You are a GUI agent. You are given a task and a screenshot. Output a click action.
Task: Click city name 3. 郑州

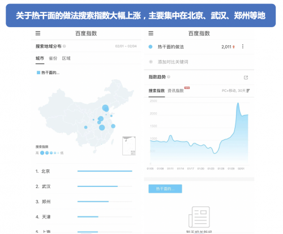point(43,202)
